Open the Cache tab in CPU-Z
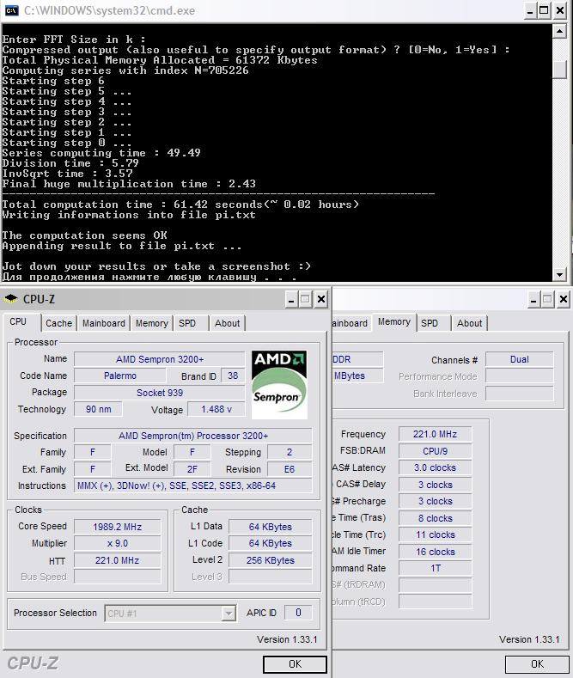This screenshot has width=573, height=678. [58, 323]
